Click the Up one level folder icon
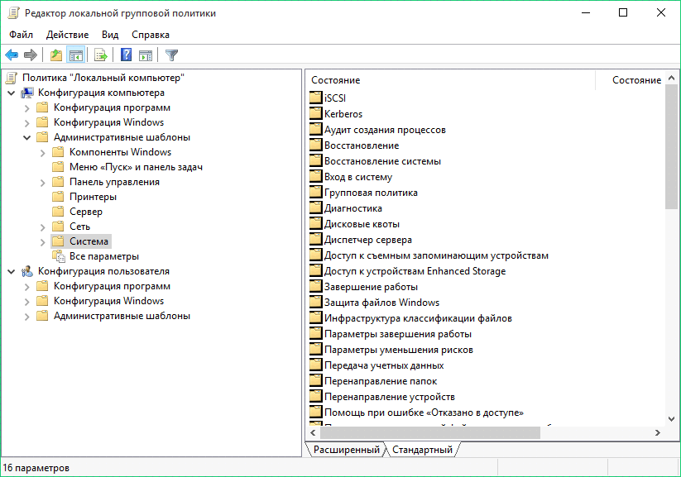The image size is (681, 477). pos(55,55)
